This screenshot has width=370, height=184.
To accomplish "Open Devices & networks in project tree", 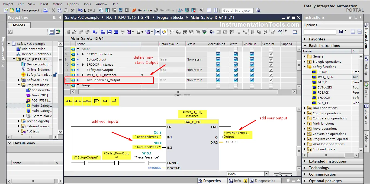I will (36, 54).
